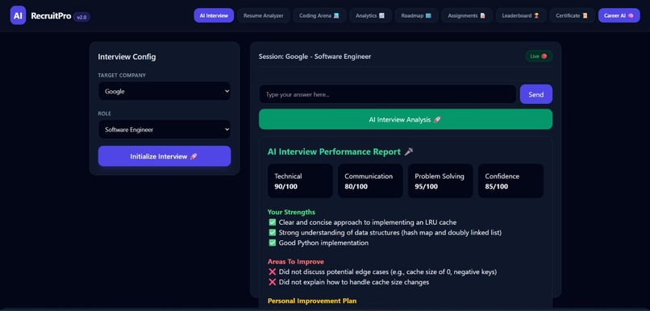Click the Confidence score card
The image size is (650, 311).
point(510,181)
